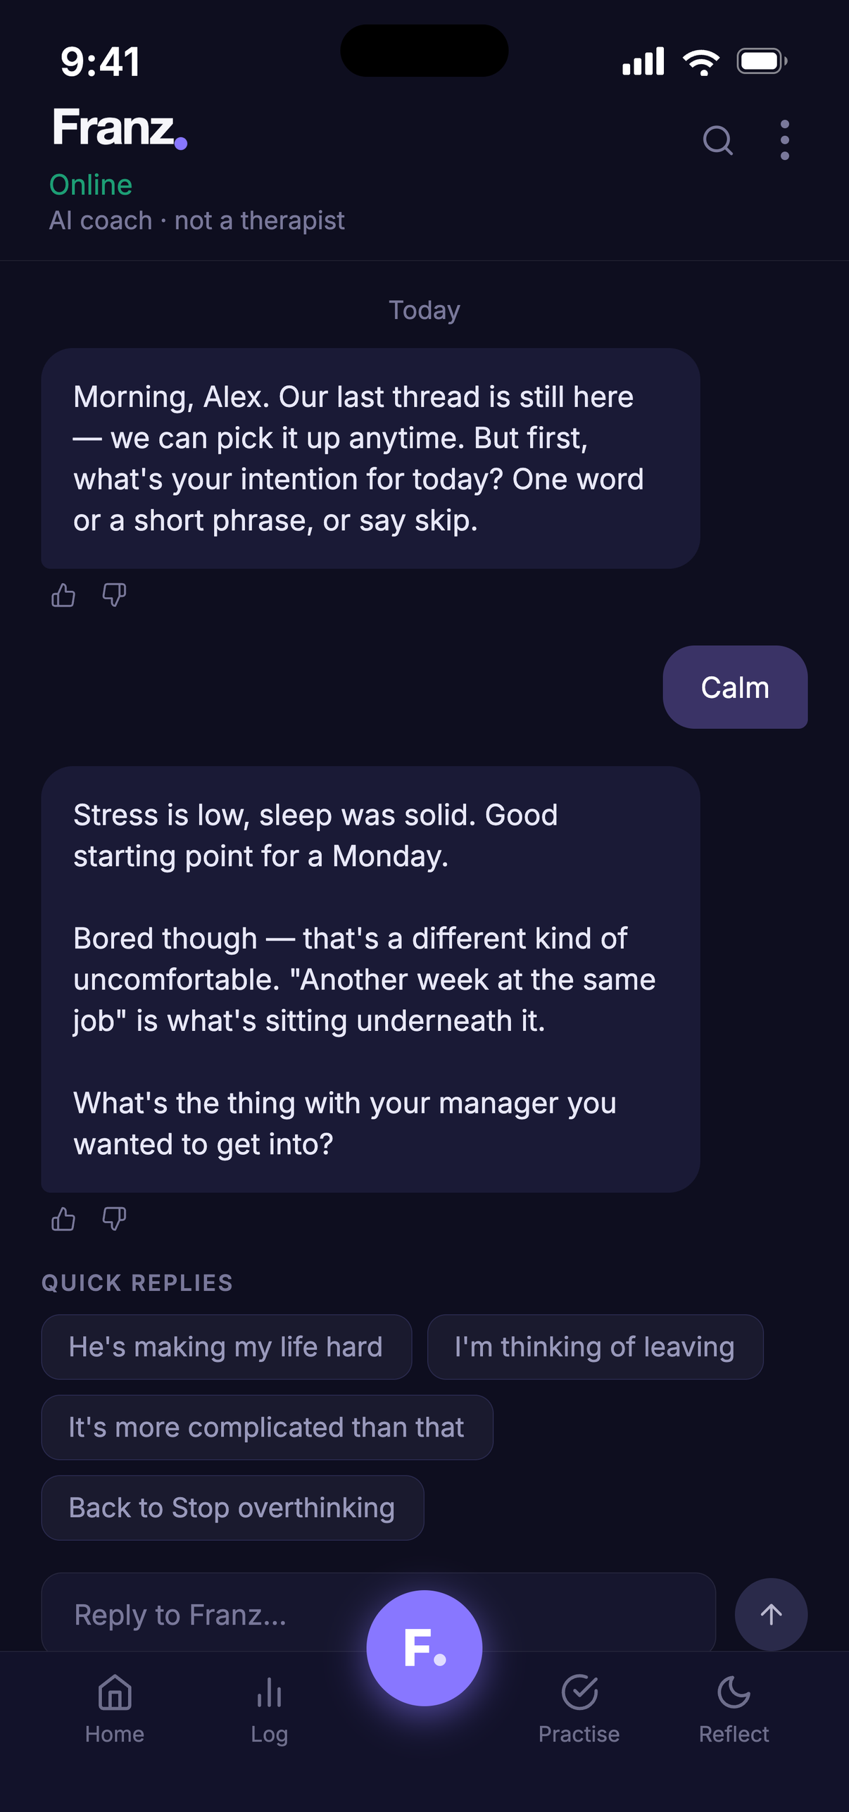The image size is (849, 1812).
Task: Choose "He's making my life hard" reply
Action: click(x=227, y=1346)
